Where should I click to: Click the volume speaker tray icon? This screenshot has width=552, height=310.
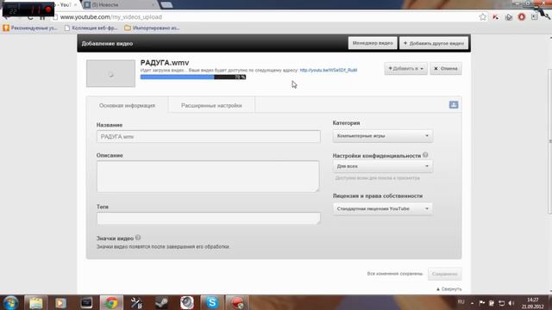click(x=511, y=303)
